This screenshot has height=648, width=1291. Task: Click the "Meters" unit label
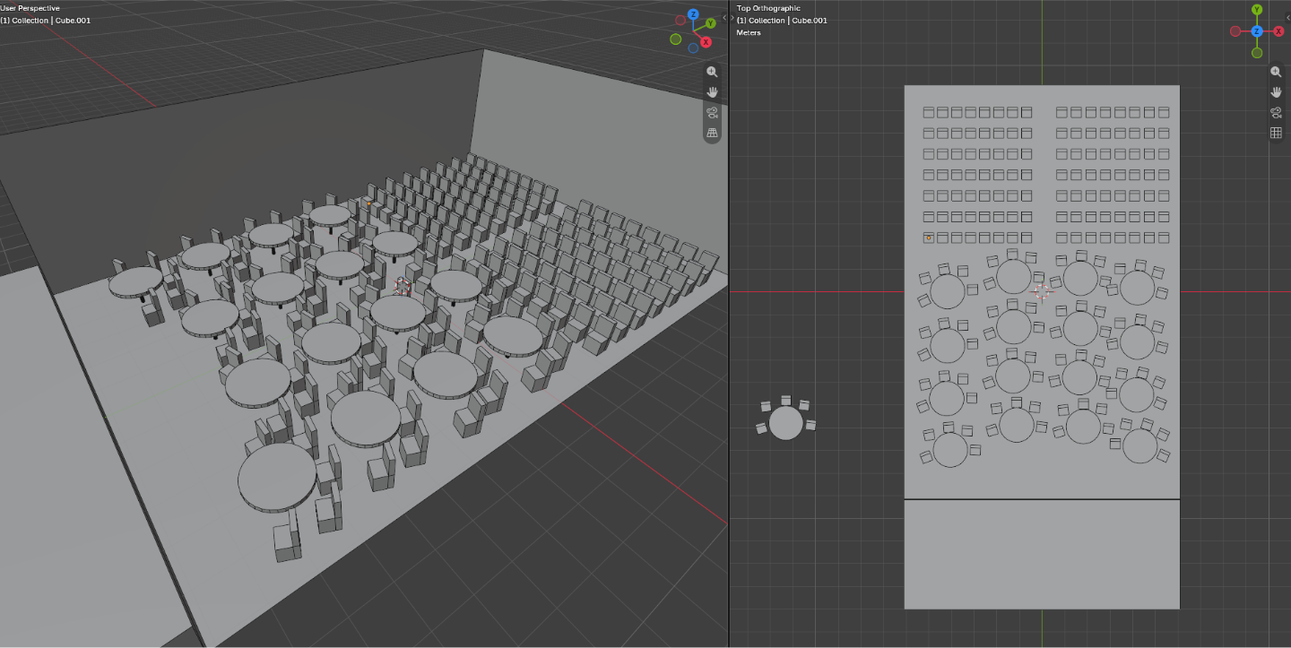(749, 33)
